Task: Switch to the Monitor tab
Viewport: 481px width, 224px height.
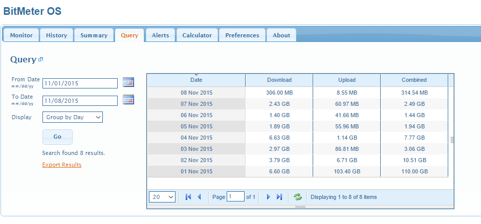Action: 21,35
